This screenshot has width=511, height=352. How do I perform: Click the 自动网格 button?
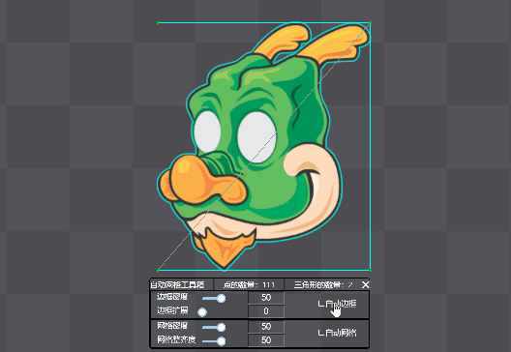coord(337,333)
